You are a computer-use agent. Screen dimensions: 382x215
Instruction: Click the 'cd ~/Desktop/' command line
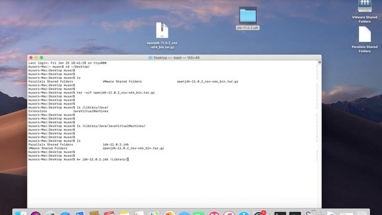[x=59, y=66]
